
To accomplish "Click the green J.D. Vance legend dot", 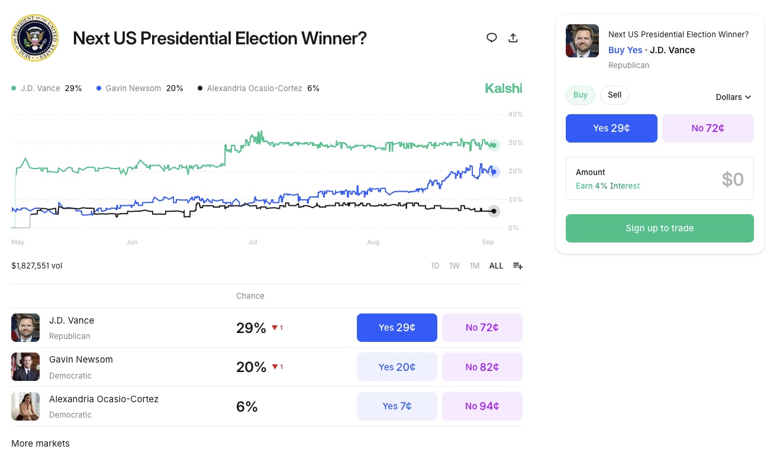I will 14,88.
